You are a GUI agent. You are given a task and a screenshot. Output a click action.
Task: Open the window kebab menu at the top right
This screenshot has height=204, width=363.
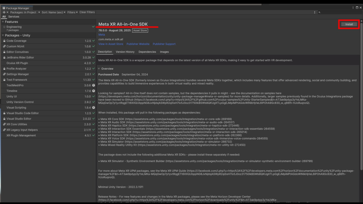[353, 8]
